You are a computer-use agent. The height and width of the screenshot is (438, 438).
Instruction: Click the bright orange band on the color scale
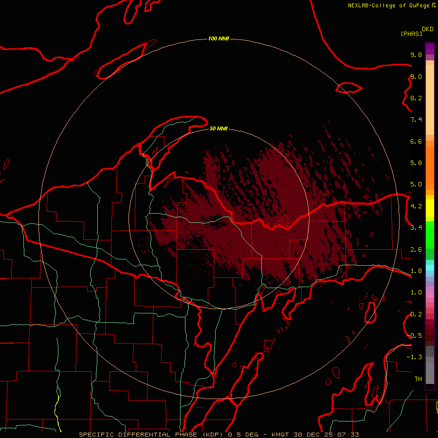pos(430,168)
